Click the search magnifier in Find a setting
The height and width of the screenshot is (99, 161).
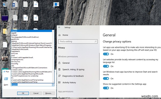coord(96,41)
